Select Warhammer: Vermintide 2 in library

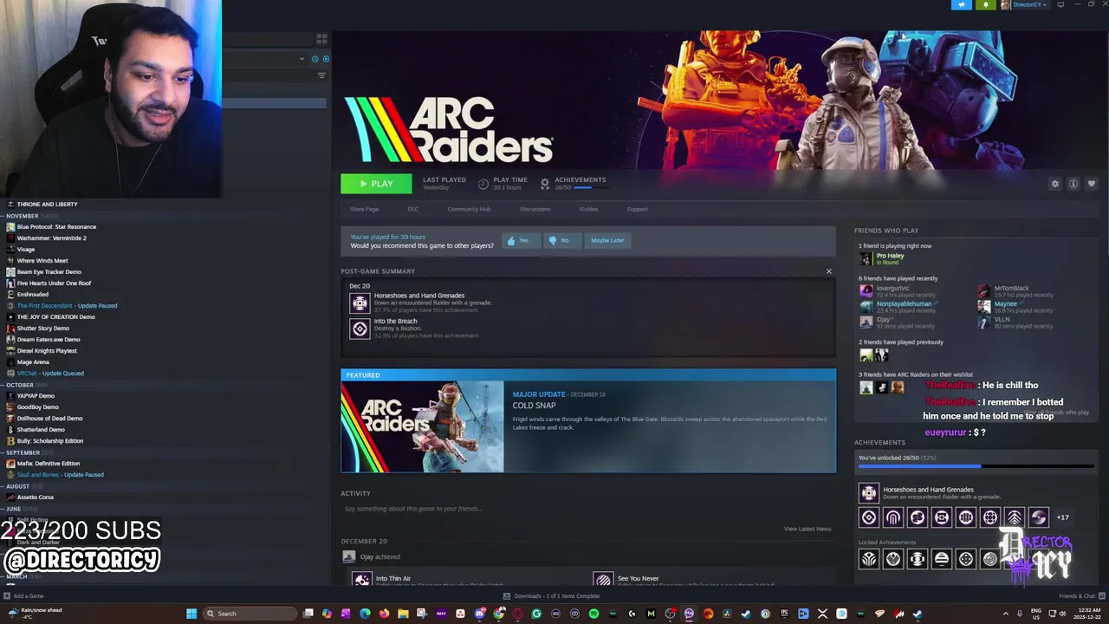tap(51, 238)
